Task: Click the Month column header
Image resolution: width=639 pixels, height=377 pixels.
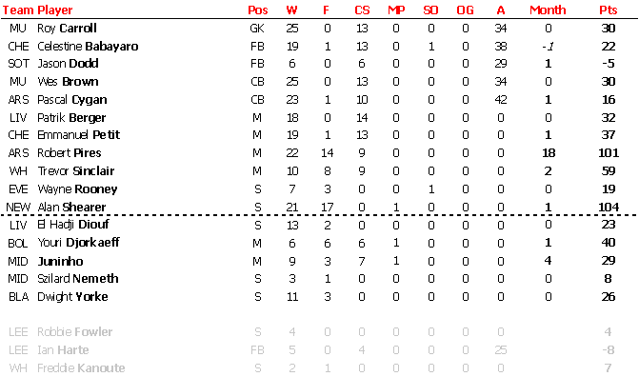Action: [x=548, y=10]
